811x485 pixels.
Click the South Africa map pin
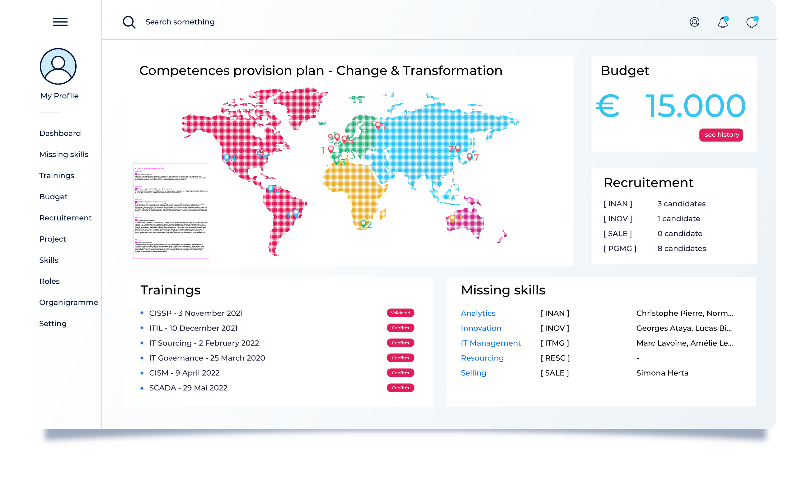(363, 224)
